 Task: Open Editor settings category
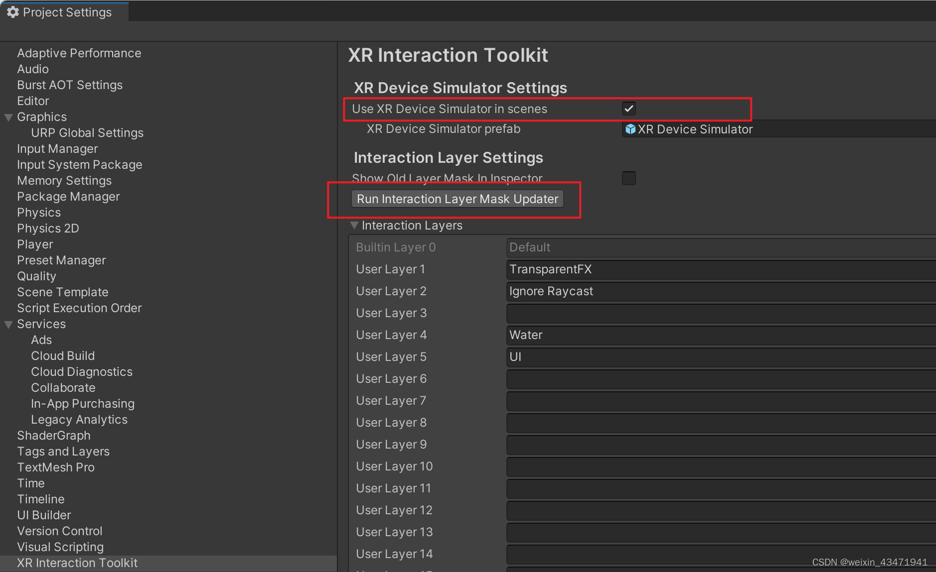(33, 101)
